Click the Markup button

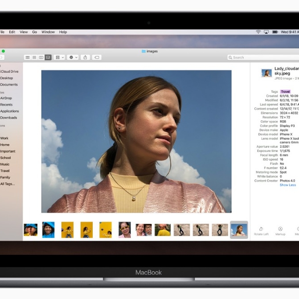(x=280, y=231)
